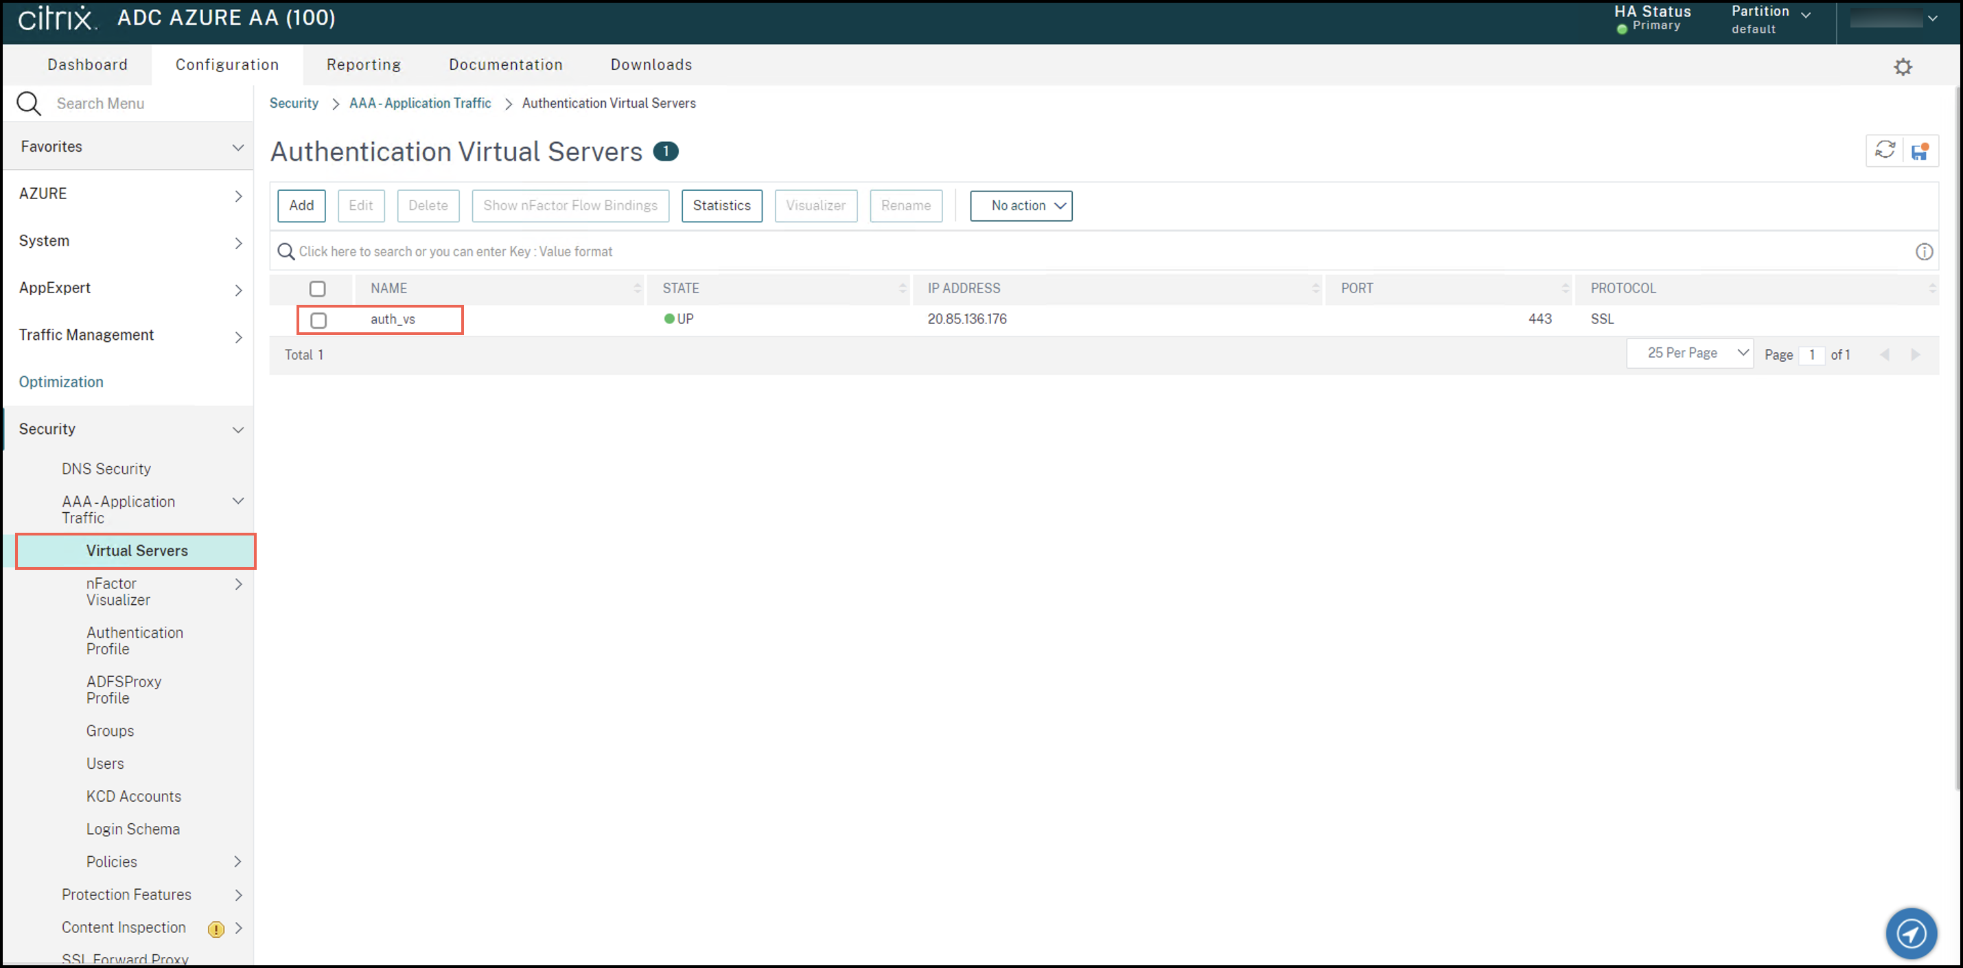Image resolution: width=1963 pixels, height=968 pixels.
Task: Click the Add button
Action: point(301,206)
